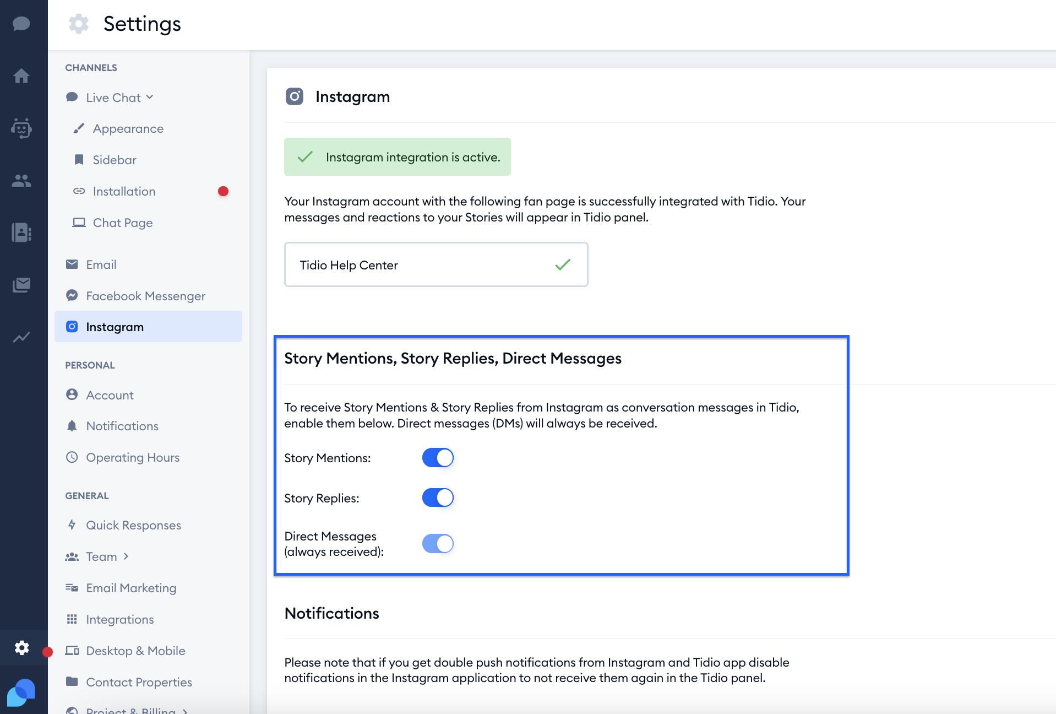Click the green checkmark in Tidio Help Center
This screenshot has height=714, width=1056.
[563, 265]
